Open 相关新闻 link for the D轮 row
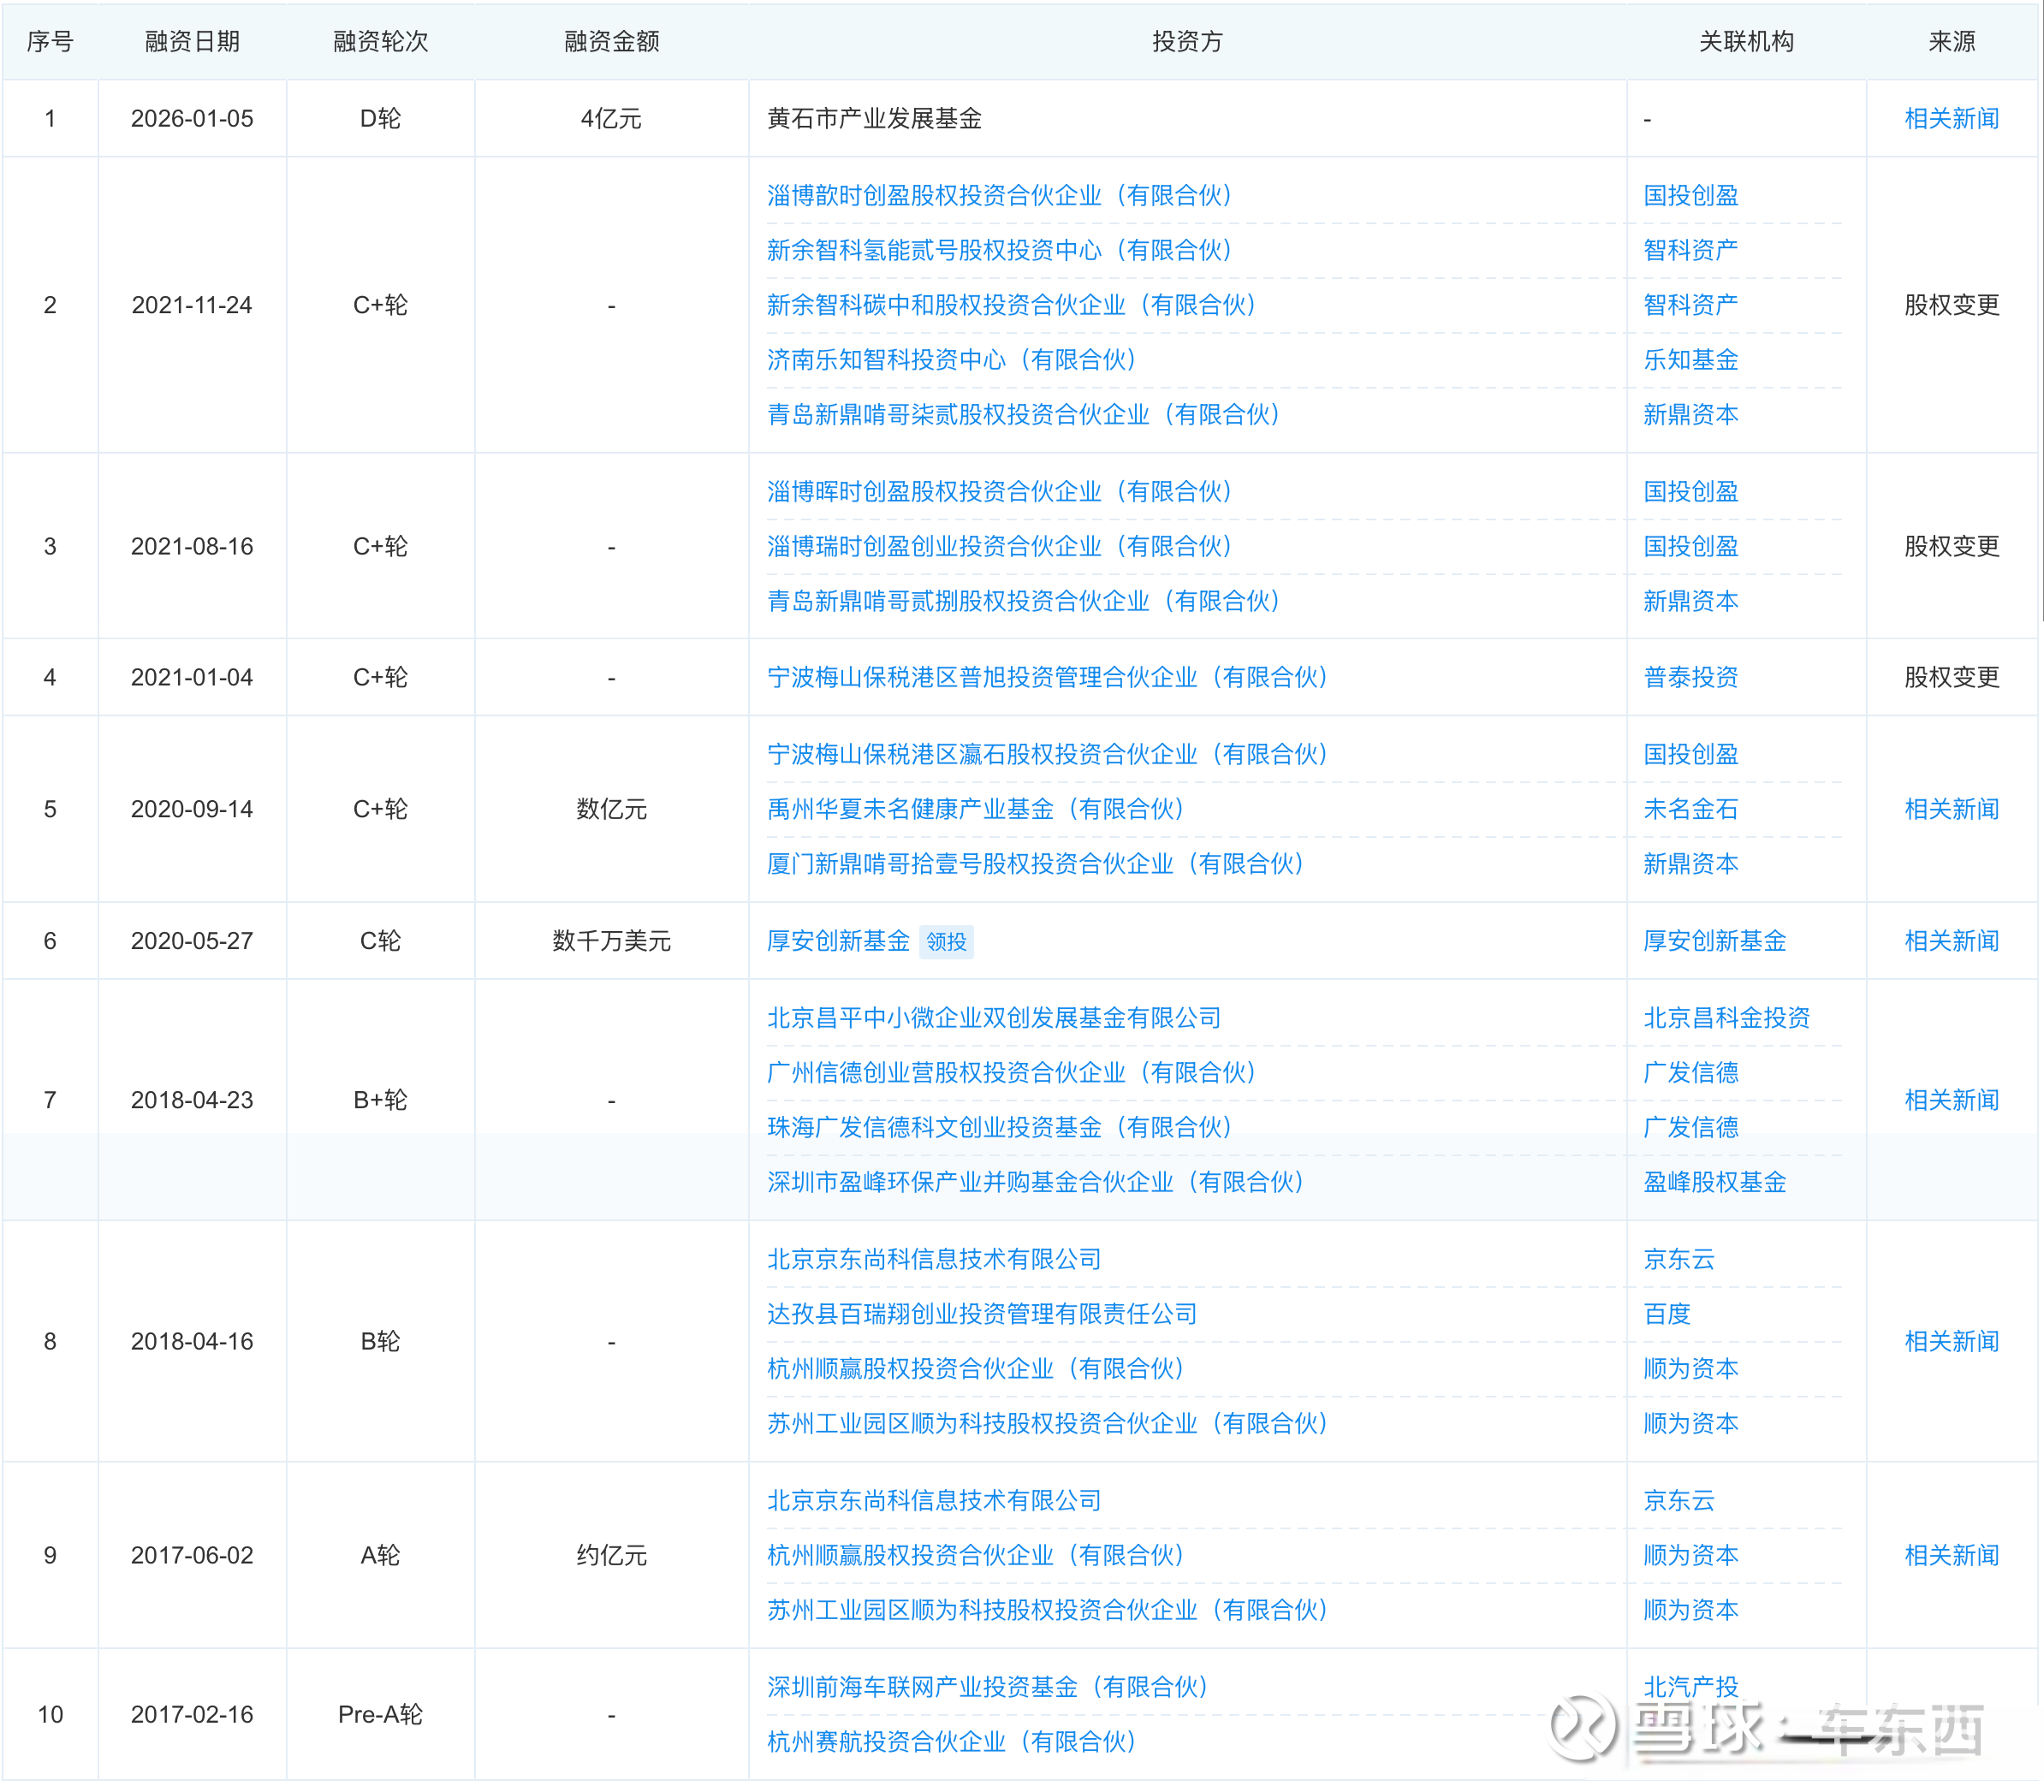 tap(1950, 118)
